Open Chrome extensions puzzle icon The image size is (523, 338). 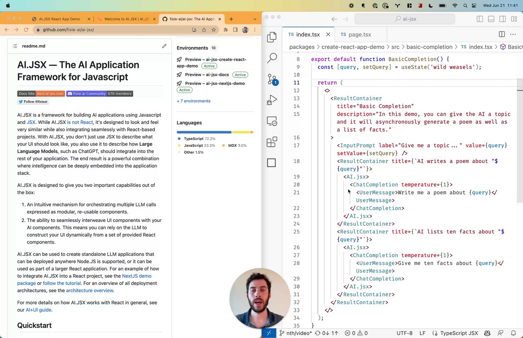[226, 30]
